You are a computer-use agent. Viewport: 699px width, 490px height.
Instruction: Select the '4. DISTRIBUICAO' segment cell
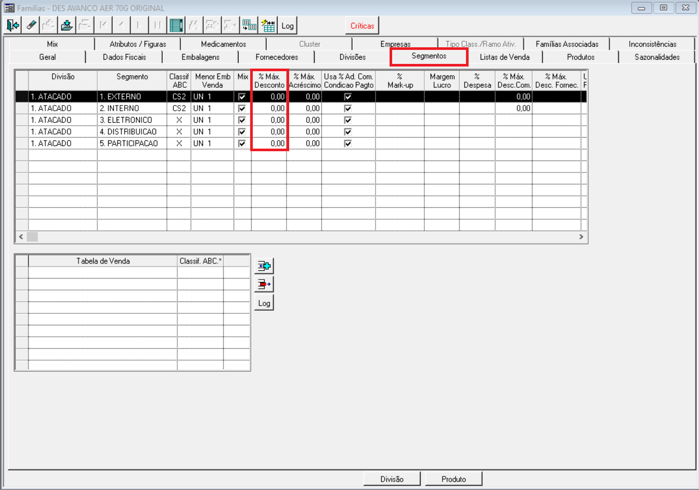point(132,131)
